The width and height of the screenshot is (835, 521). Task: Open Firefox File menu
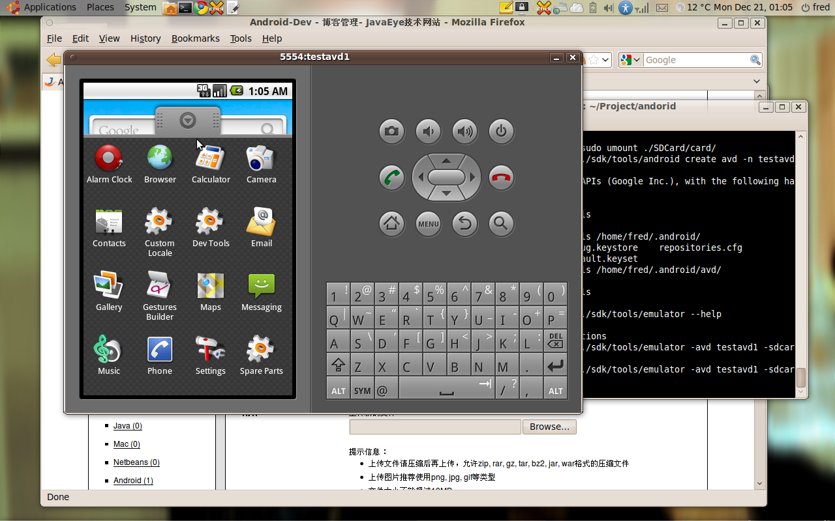[54, 38]
